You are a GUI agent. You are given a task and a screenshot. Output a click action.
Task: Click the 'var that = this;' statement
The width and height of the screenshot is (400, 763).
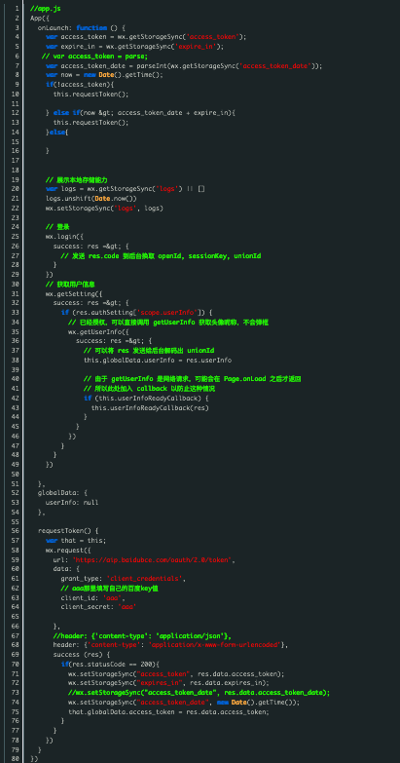click(76, 541)
